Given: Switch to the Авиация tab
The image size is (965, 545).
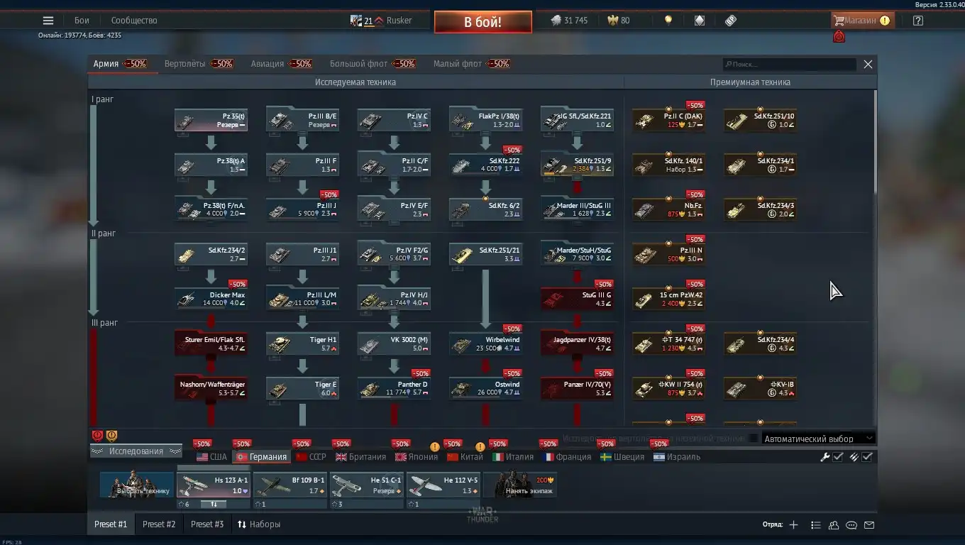Looking at the screenshot, I should click(281, 64).
